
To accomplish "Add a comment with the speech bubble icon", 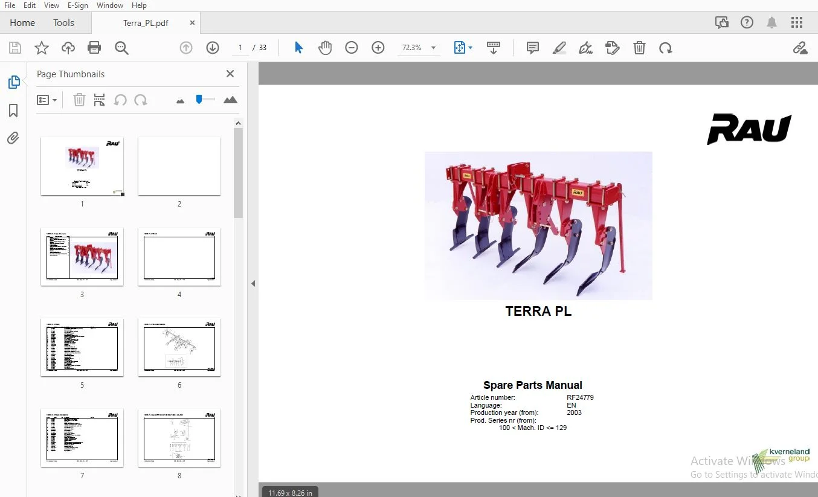I will click(x=533, y=48).
